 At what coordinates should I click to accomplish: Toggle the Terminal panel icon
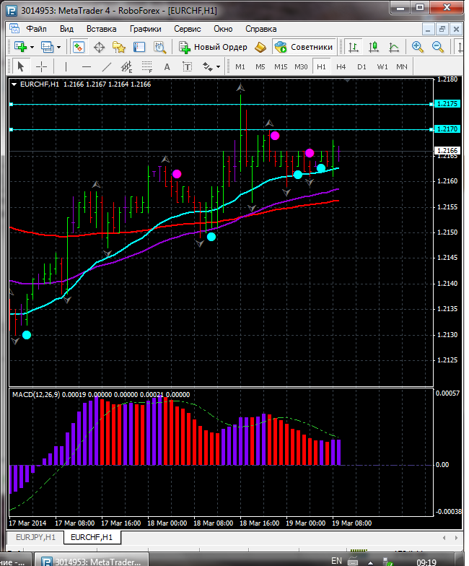(x=139, y=48)
